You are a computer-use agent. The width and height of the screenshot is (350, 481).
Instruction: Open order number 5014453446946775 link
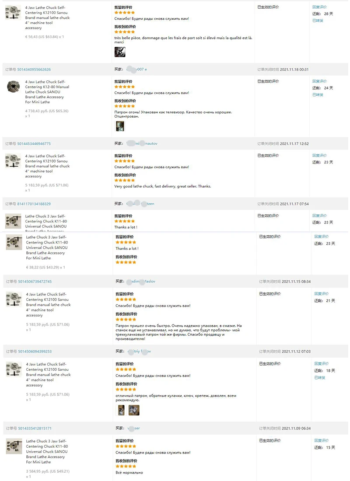[34, 144]
